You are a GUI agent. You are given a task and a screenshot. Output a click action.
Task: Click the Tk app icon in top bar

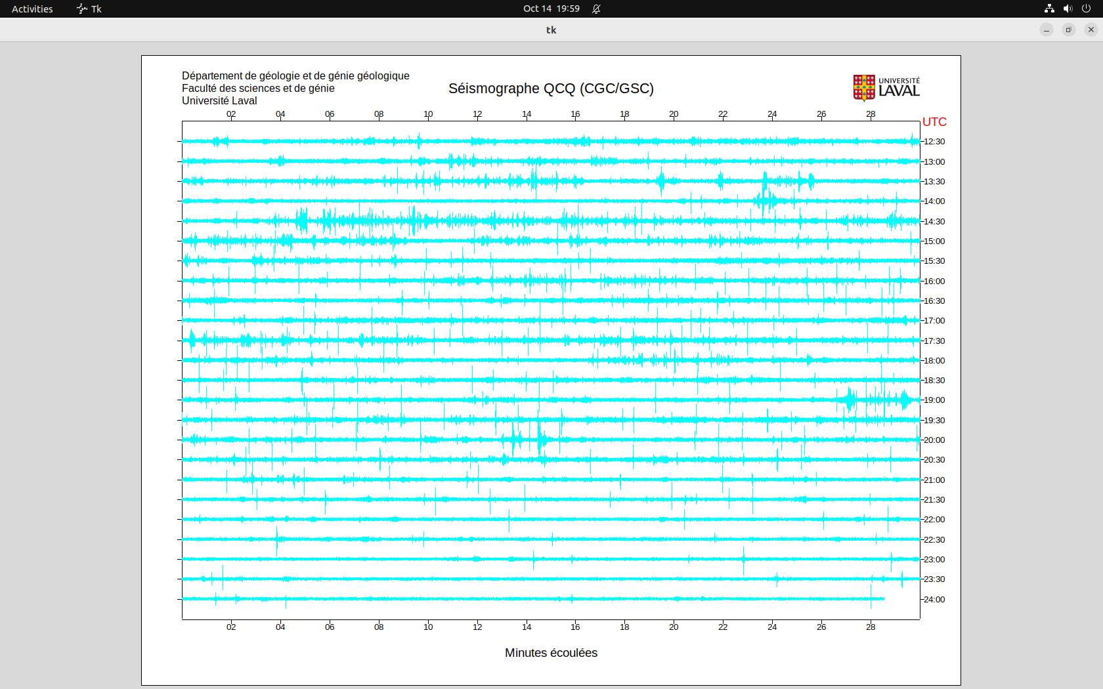[82, 9]
